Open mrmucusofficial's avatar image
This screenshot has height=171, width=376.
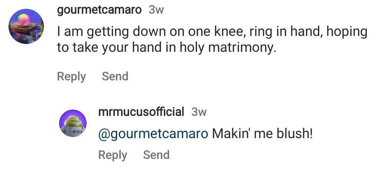click(73, 123)
